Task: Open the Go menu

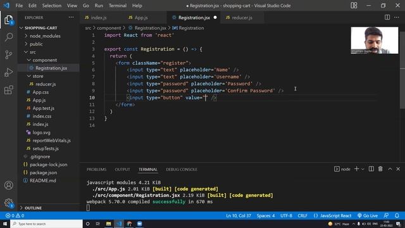Action: click(86, 6)
